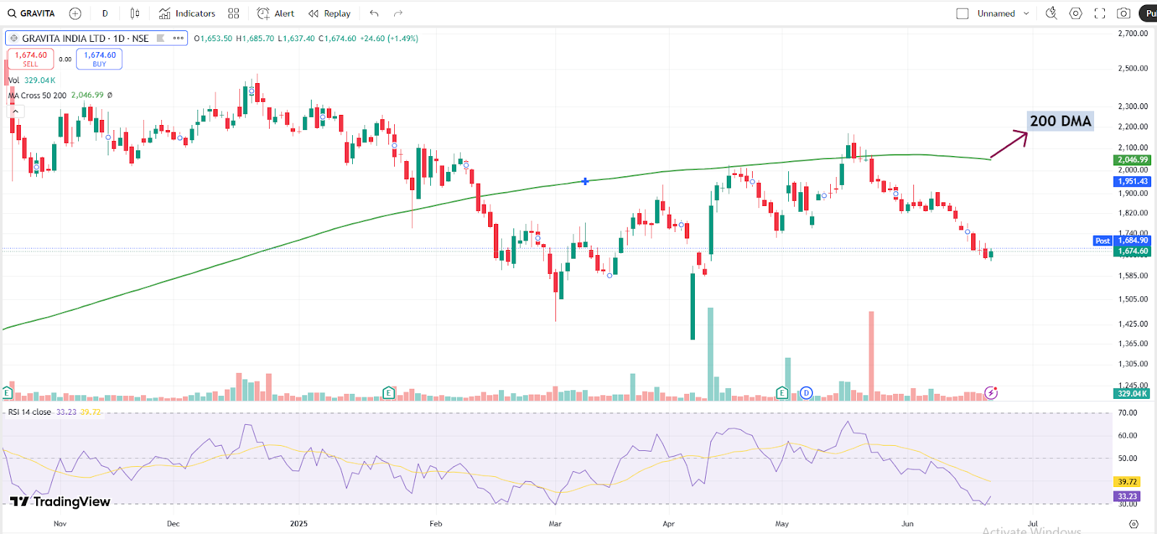Click the TradingView logo
The width and height of the screenshot is (1157, 534).
point(60,501)
